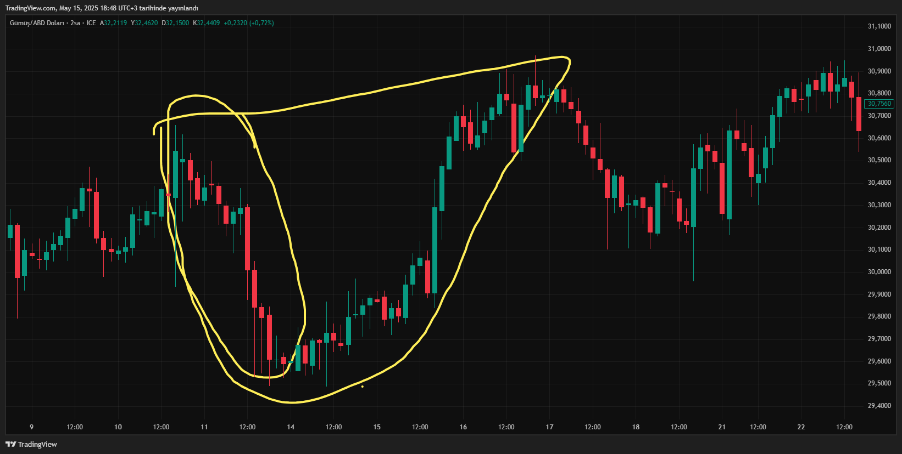This screenshot has width=902, height=454.
Task: Click price axis label 30,8000
Action: [879, 93]
